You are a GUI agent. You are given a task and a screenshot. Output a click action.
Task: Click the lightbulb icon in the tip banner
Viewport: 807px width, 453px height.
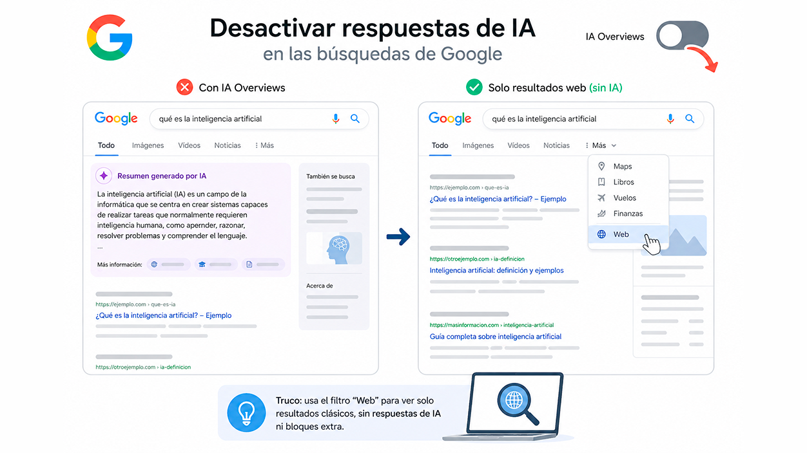[247, 412]
